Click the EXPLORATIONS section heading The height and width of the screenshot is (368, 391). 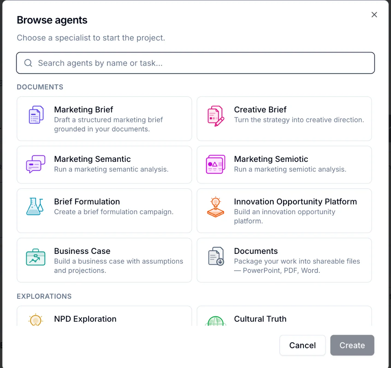click(44, 296)
